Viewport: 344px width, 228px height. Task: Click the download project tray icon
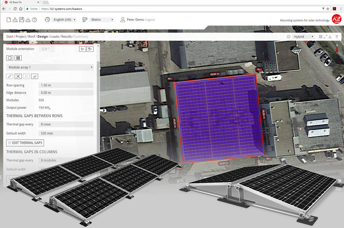coord(28,20)
